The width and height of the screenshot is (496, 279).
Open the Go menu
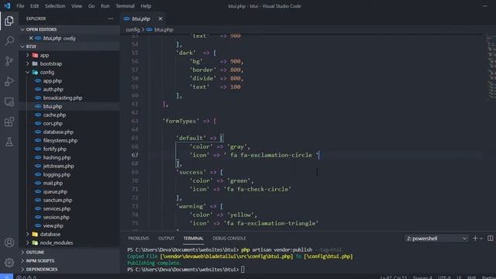pos(91,6)
